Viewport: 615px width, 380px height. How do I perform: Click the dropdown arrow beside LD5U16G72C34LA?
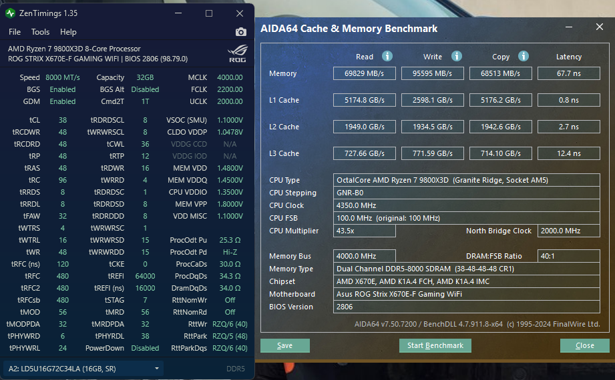[x=156, y=369]
